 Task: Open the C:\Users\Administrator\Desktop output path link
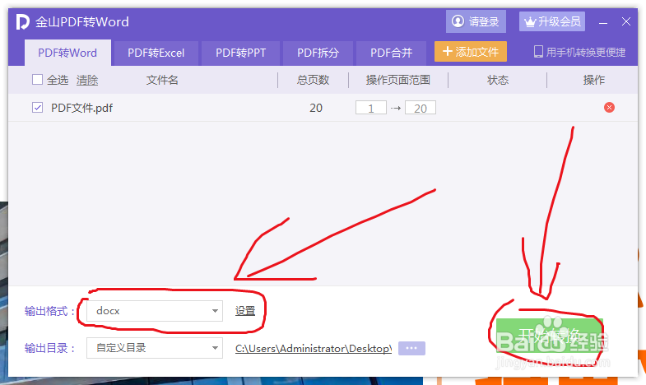tap(314, 348)
